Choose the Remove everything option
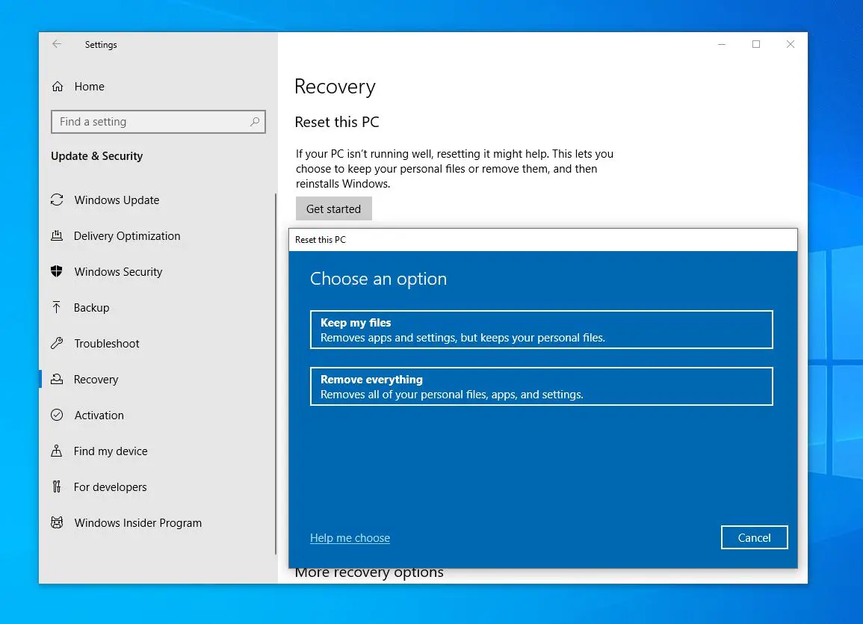Screen dimensions: 863x624 pyautogui.click(x=542, y=386)
